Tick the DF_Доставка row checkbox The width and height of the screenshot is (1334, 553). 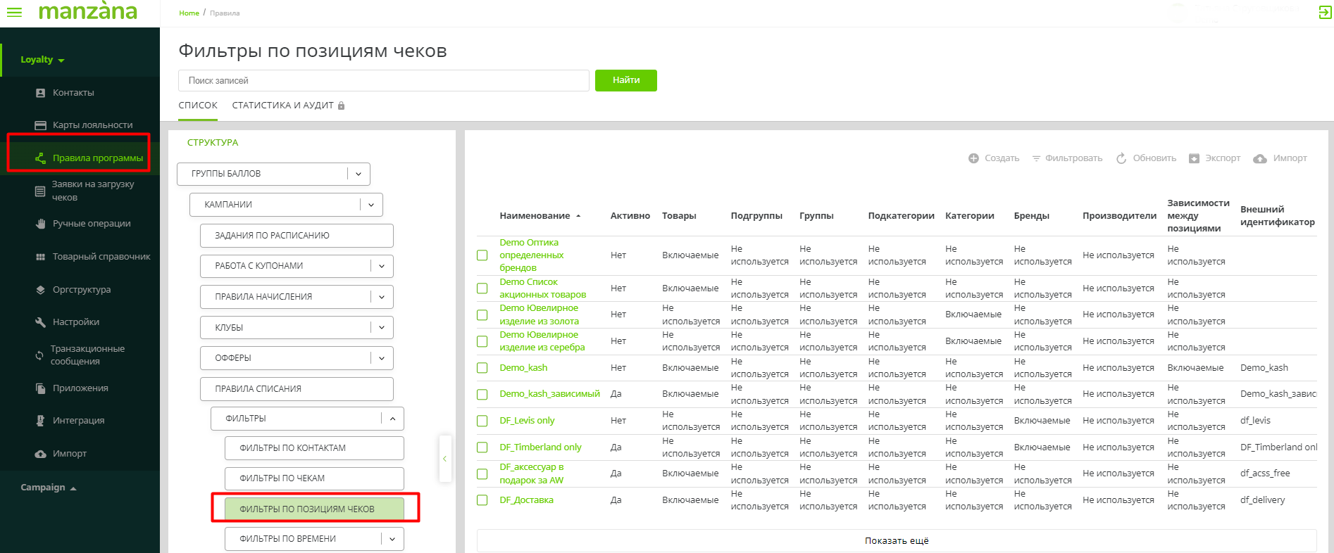click(482, 500)
